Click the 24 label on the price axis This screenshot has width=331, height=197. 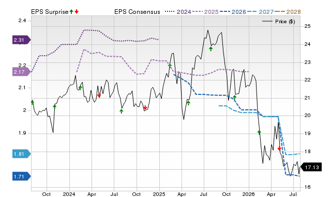click(x=307, y=44)
